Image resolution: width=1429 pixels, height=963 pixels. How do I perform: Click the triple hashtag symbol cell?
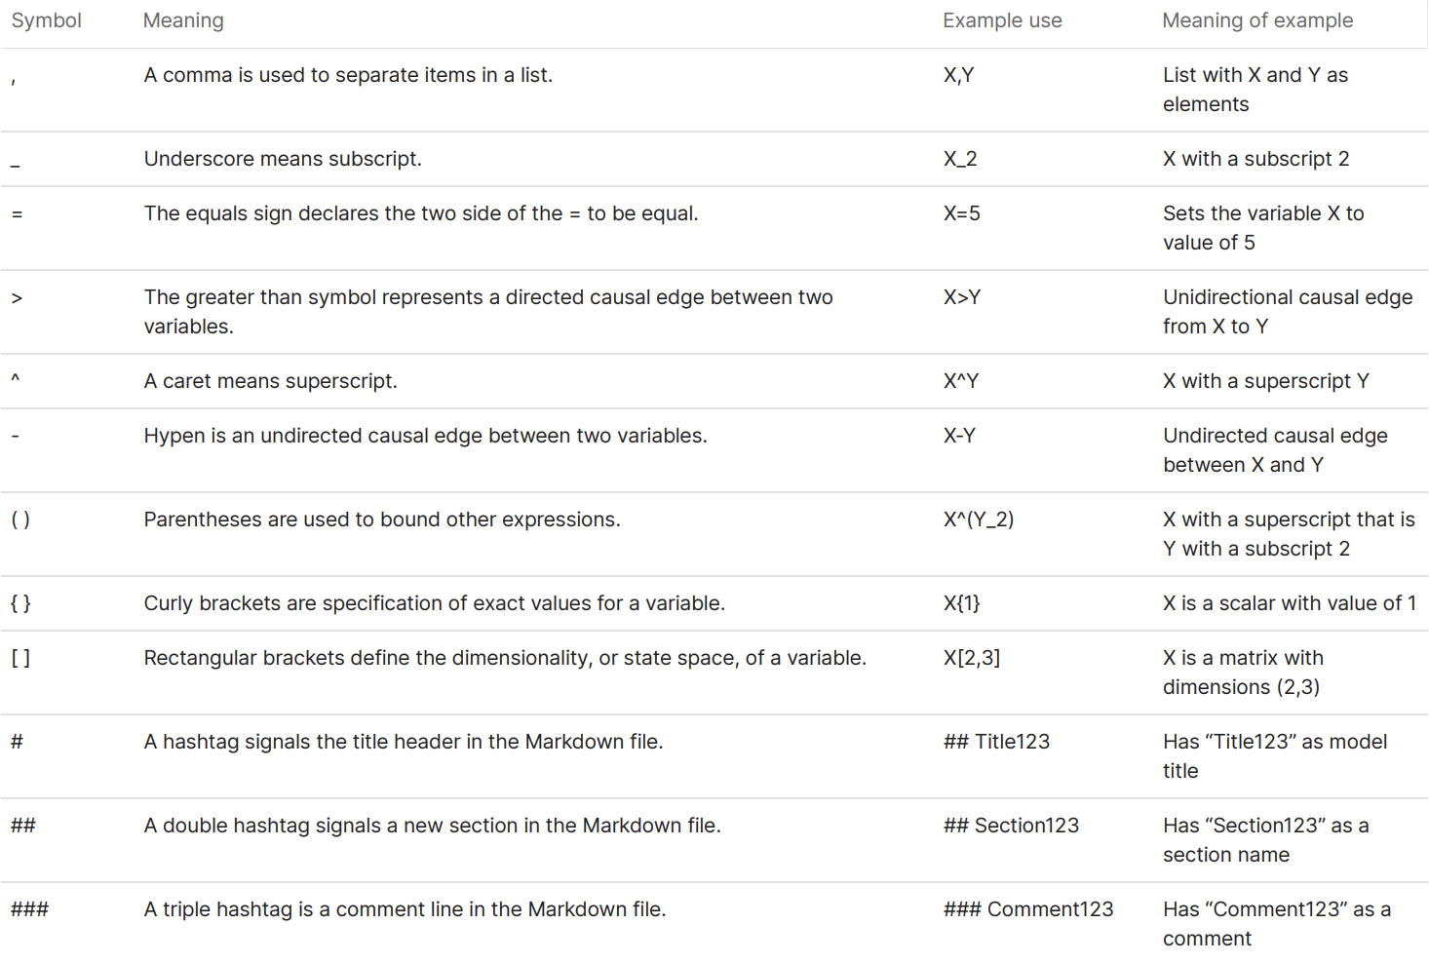pyautogui.click(x=29, y=909)
